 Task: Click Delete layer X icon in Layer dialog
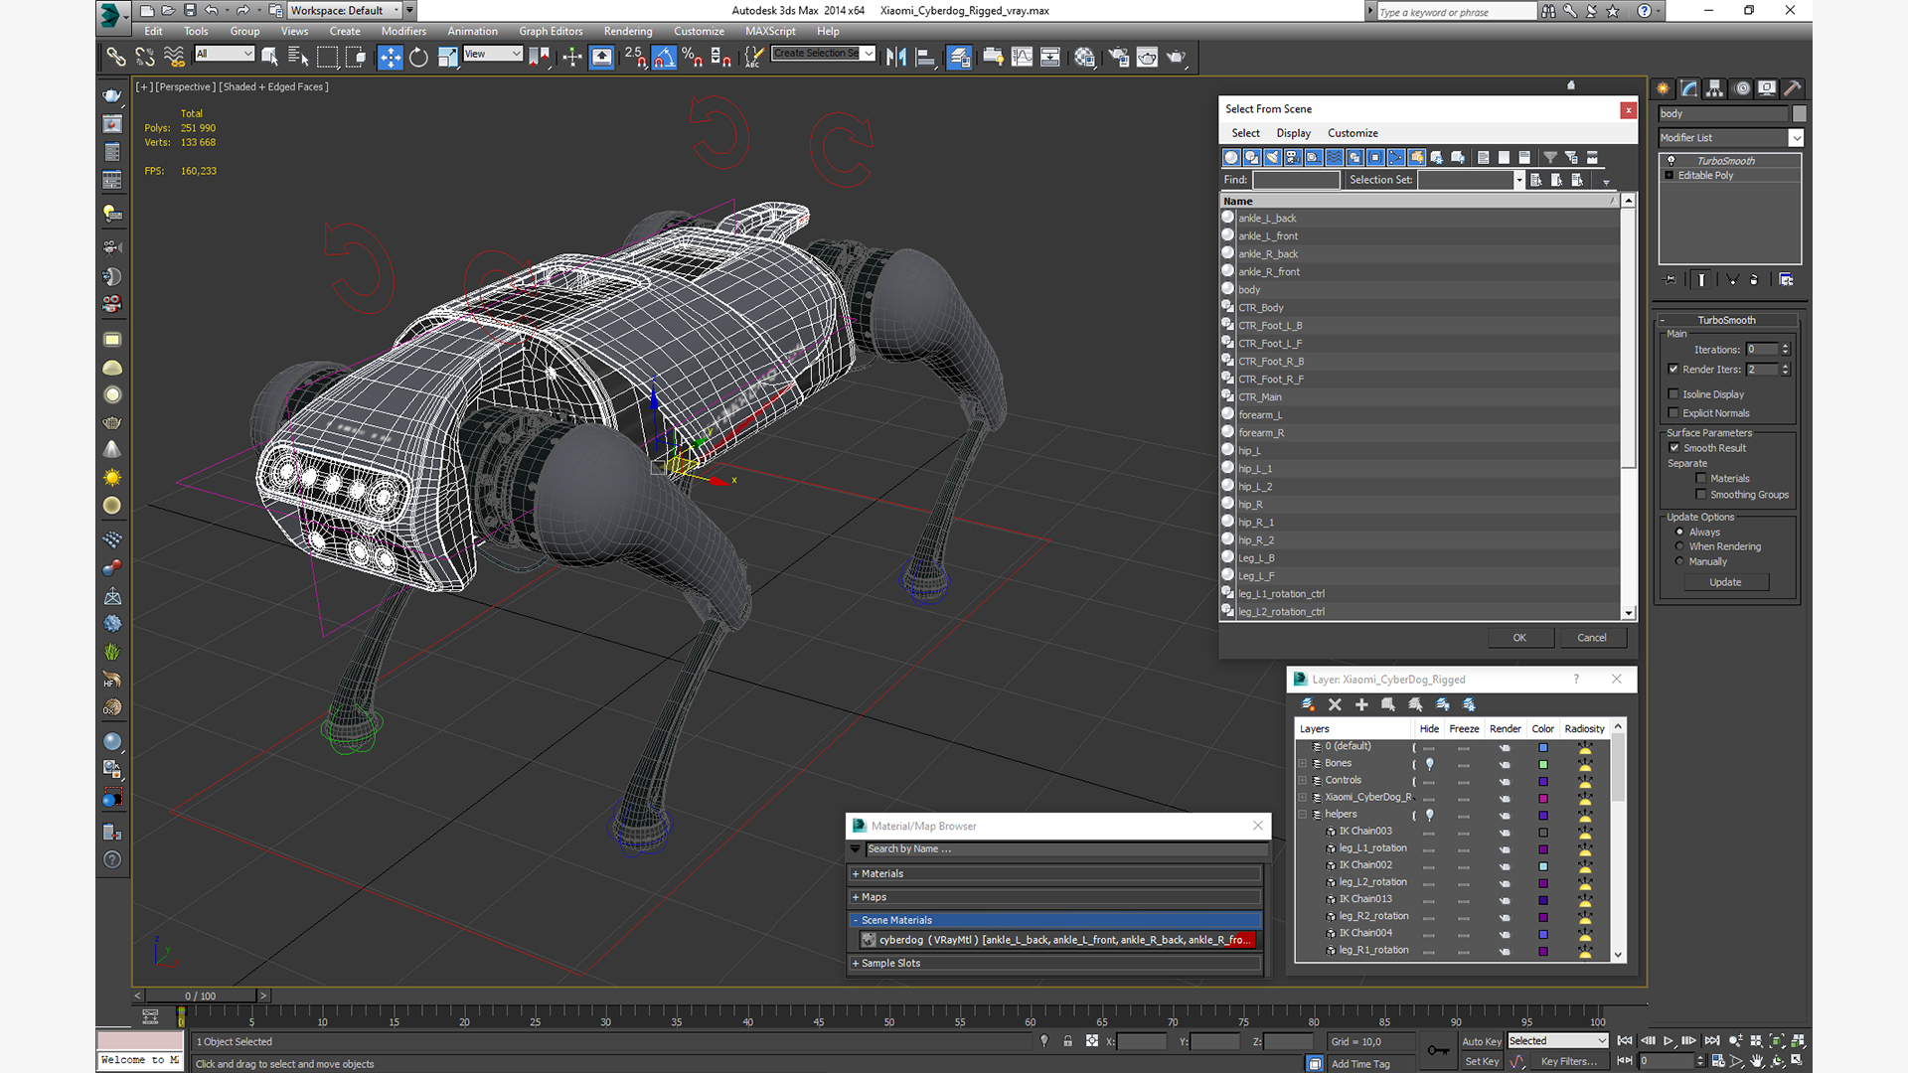pyautogui.click(x=1335, y=704)
